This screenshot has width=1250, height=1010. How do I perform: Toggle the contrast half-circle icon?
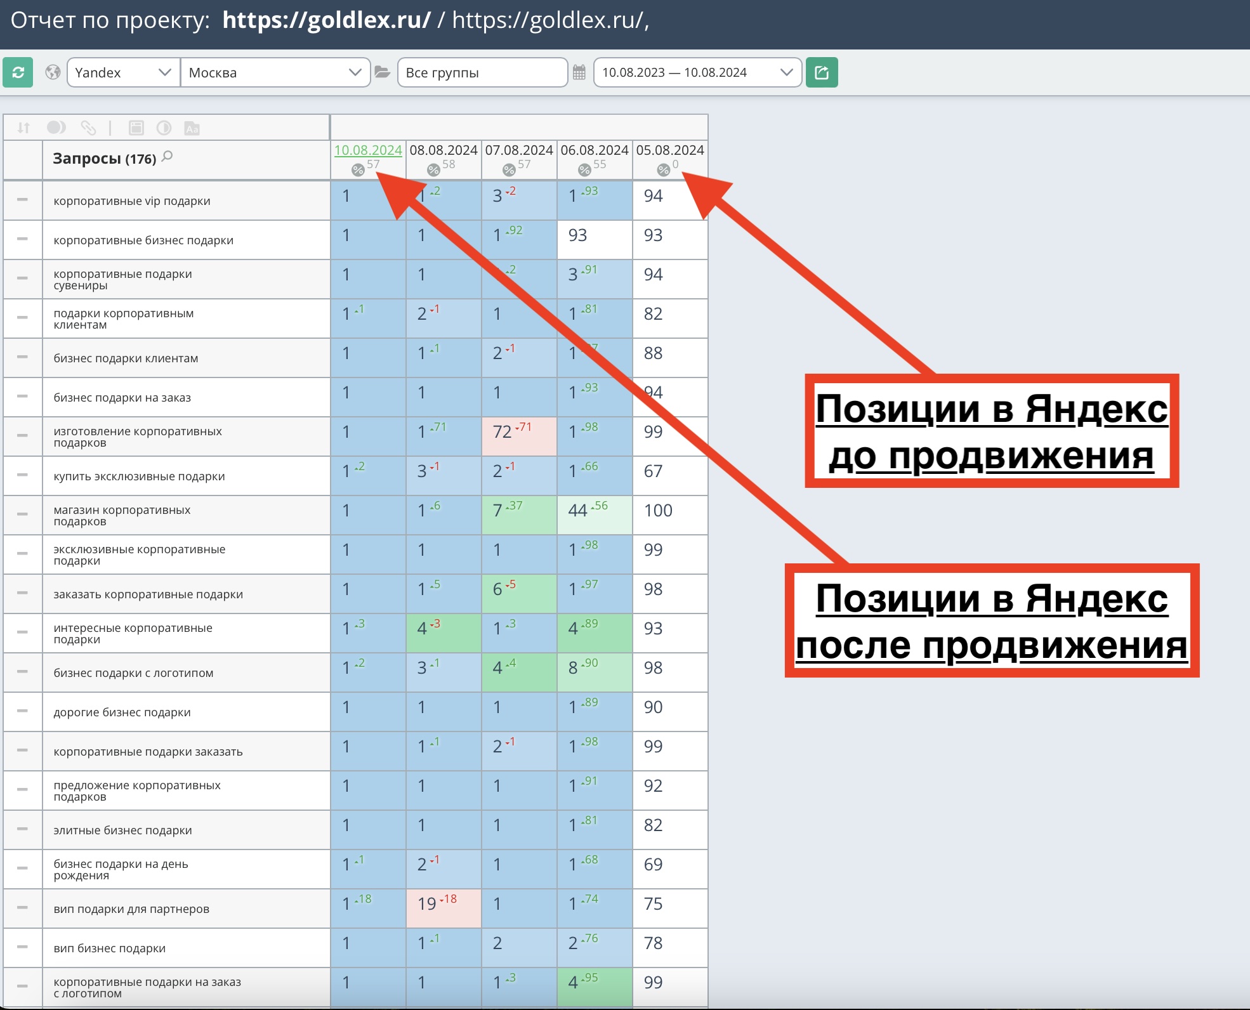(x=164, y=128)
